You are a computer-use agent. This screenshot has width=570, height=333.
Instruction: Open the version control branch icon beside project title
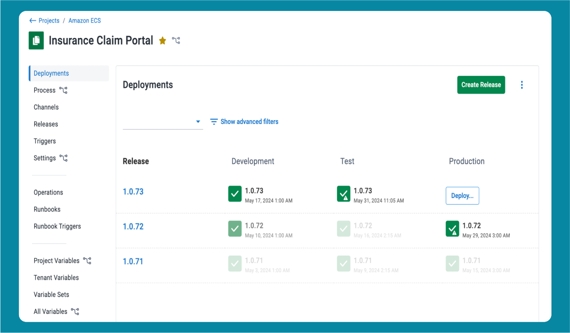pyautogui.click(x=177, y=41)
